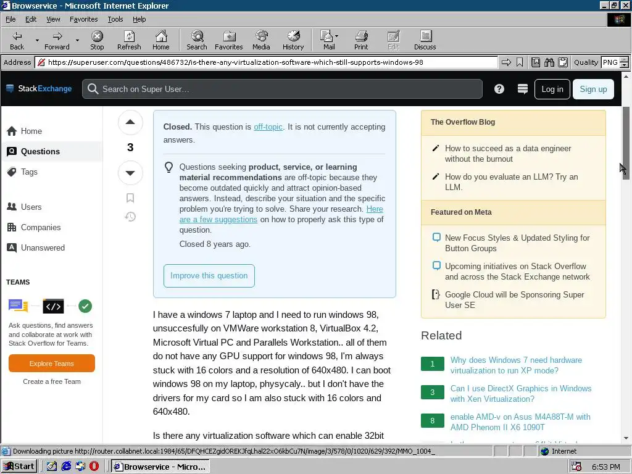Click the Forward toolbar button

click(57, 40)
